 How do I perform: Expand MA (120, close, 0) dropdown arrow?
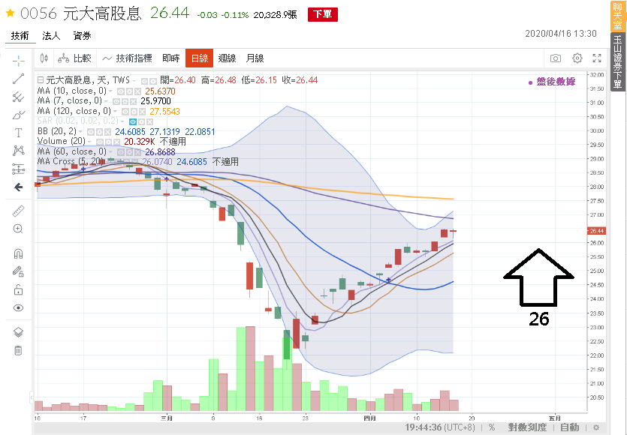point(115,112)
